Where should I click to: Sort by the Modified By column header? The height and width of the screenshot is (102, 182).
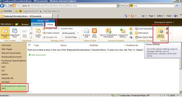(x=132, y=45)
